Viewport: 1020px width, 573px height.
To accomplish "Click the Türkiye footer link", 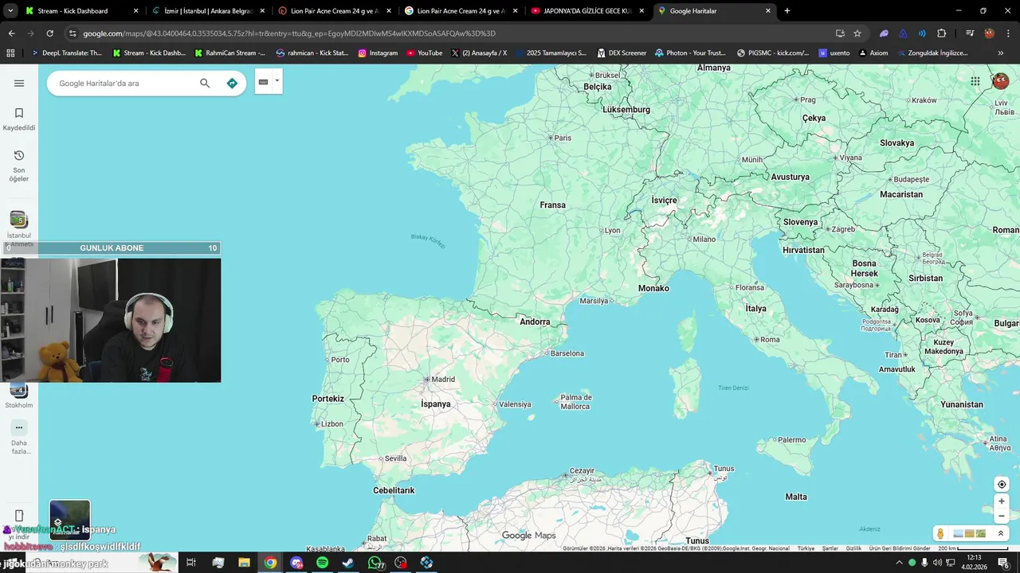I will (806, 548).
